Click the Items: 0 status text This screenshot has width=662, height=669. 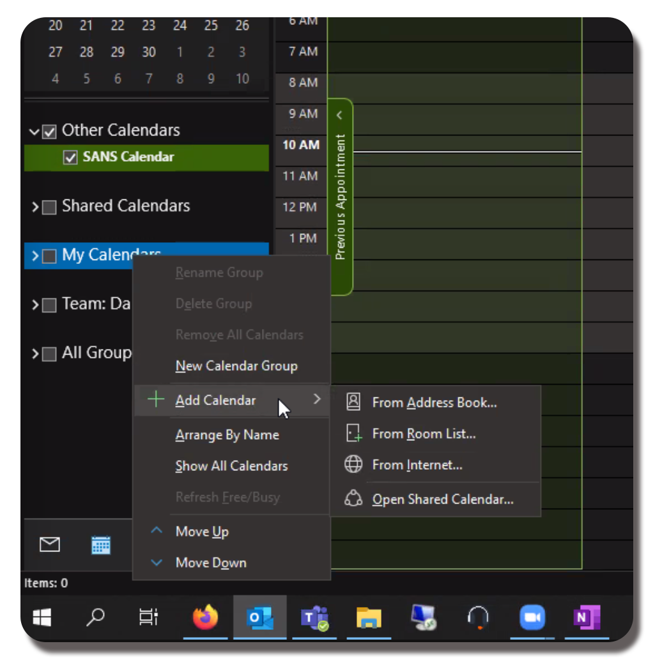[46, 583]
